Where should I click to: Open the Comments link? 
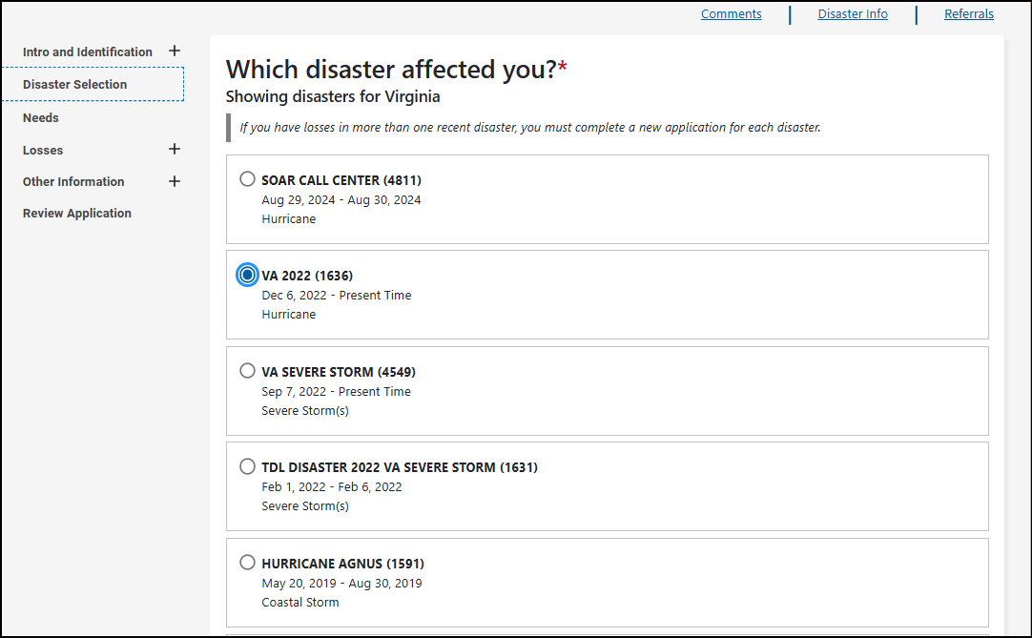tap(731, 14)
